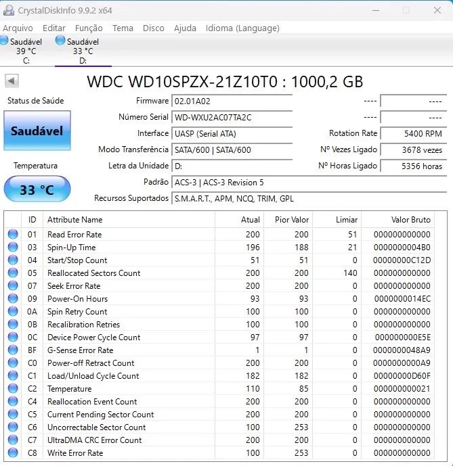This screenshot has width=453, height=466.
Task: Close the CrystalDiskInfo window
Action: (x=437, y=10)
